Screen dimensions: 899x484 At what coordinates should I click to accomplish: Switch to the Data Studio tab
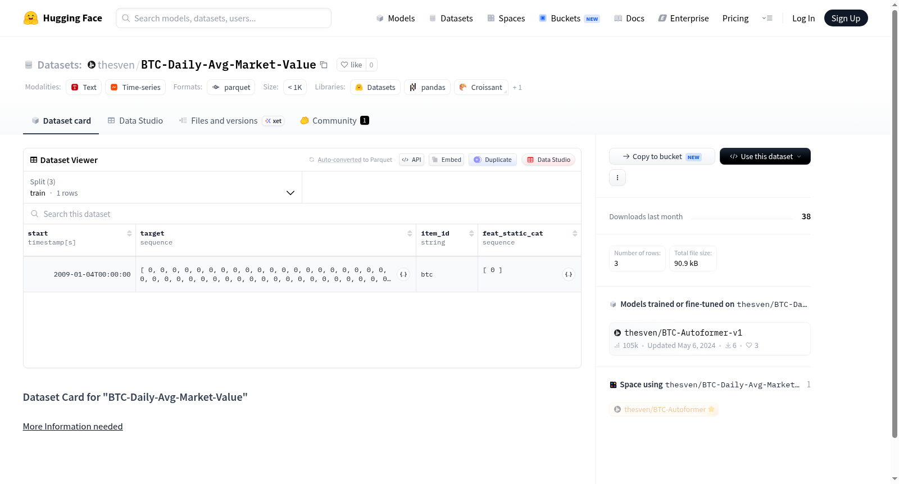click(135, 120)
